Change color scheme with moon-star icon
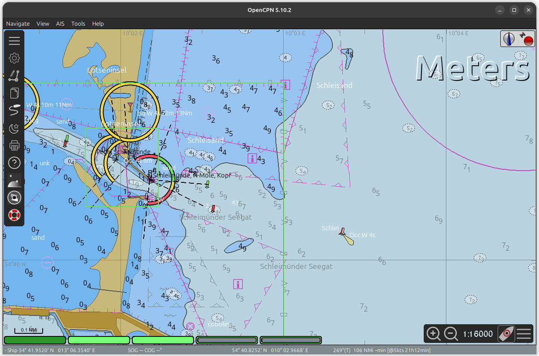Image resolution: width=539 pixels, height=356 pixels. pos(14,128)
